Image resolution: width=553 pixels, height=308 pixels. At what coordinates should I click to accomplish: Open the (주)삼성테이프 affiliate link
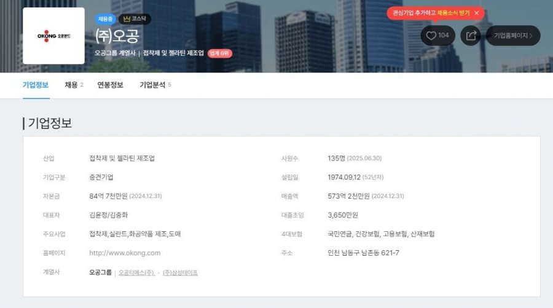click(x=180, y=272)
